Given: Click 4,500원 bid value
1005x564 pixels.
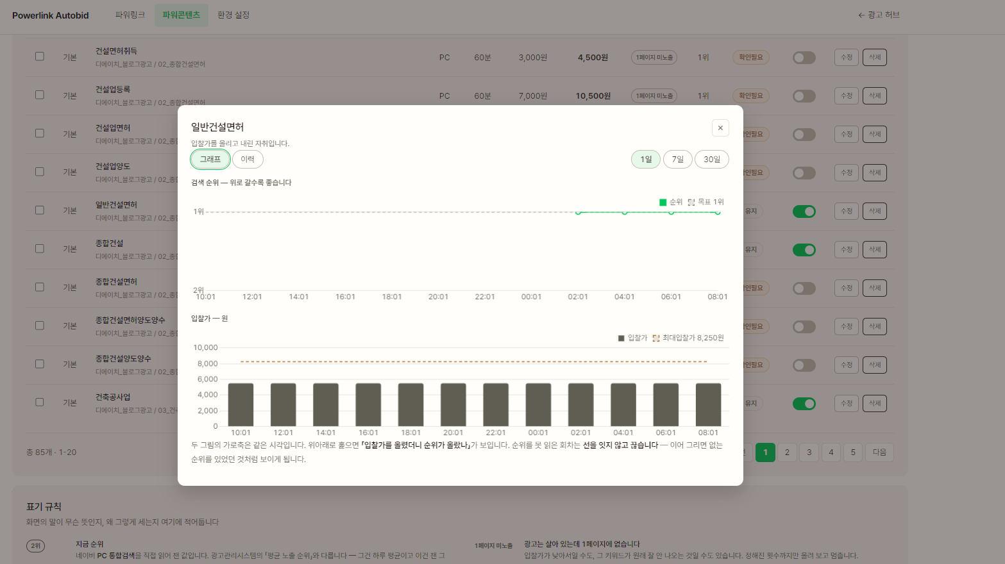Looking at the screenshot, I should (593, 57).
